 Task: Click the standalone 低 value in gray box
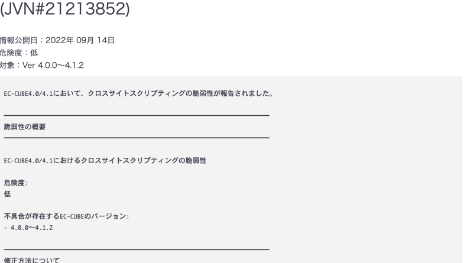coord(7,194)
